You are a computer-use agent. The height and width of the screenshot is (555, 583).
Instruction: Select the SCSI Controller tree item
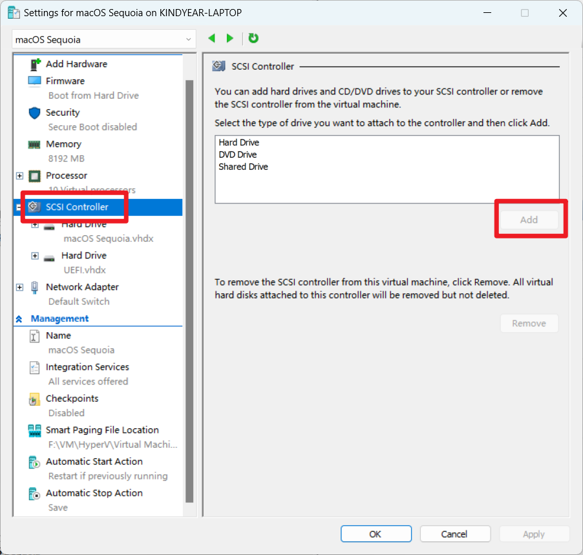click(x=77, y=207)
